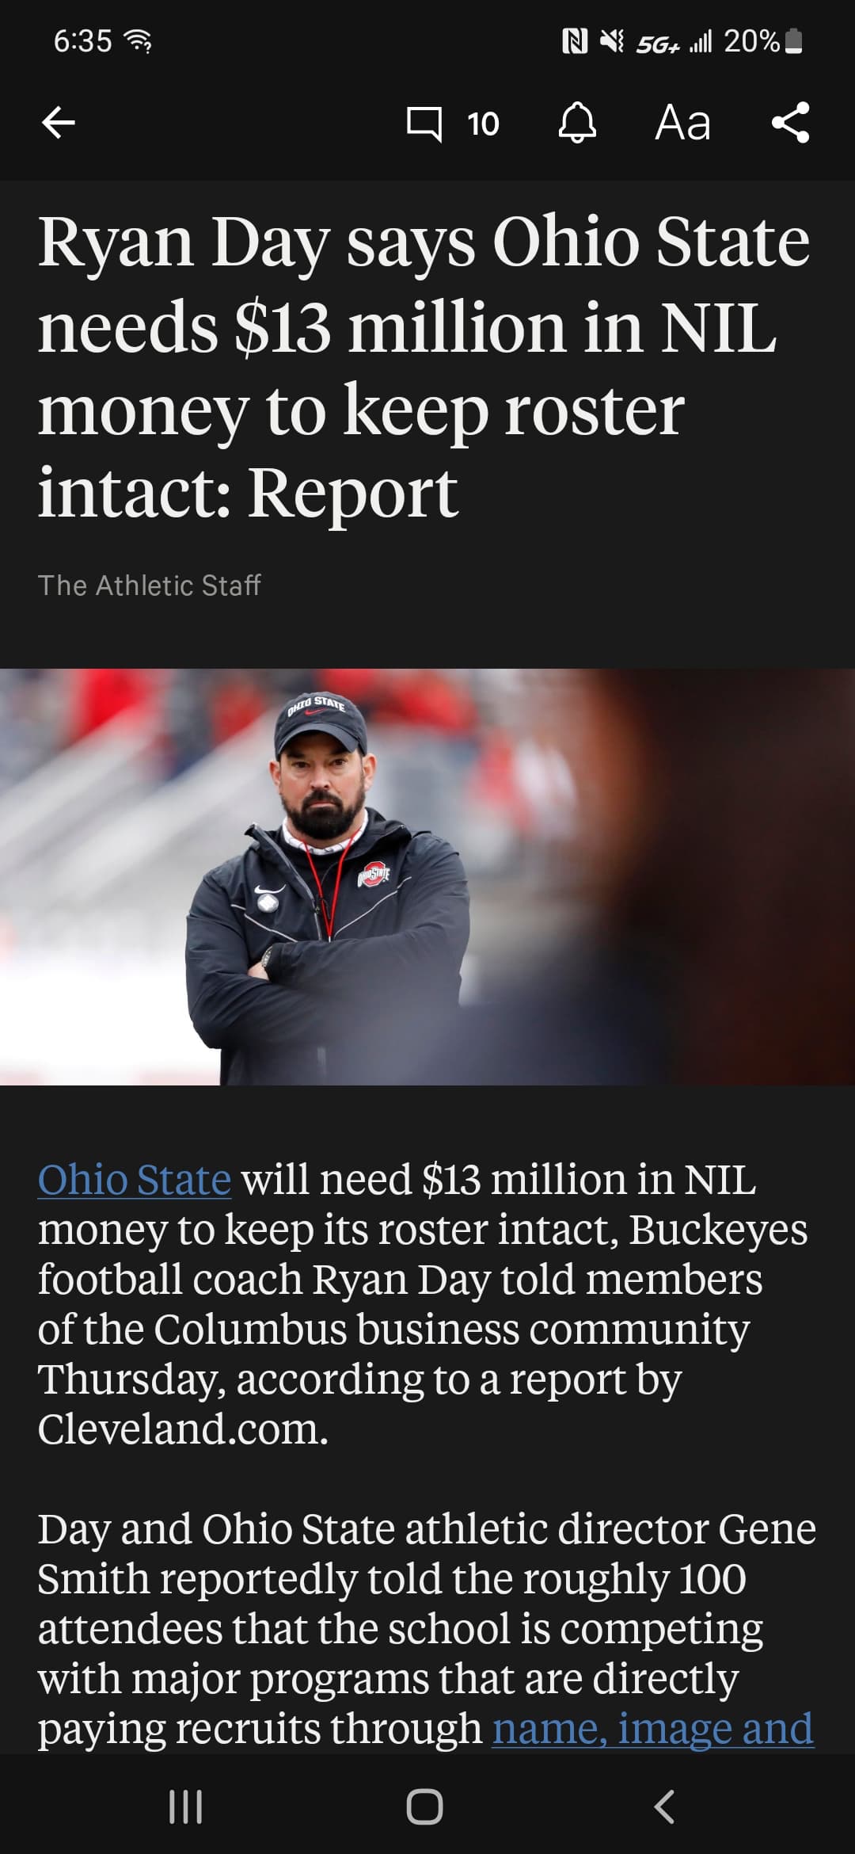The width and height of the screenshot is (855, 1854).
Task: Tap the Ryan Day article photo
Action: (427, 877)
